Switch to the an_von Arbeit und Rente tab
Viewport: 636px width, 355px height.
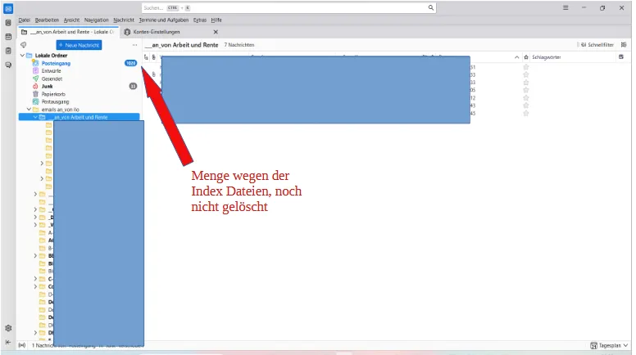(x=69, y=32)
